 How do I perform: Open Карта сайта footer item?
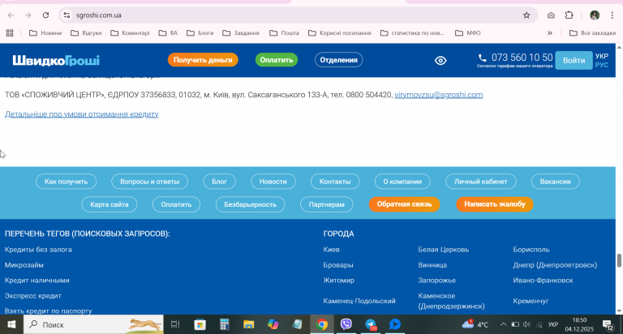110,204
